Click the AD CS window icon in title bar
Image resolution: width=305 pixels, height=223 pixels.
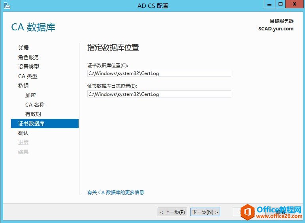pyautogui.click(x=7, y=6)
